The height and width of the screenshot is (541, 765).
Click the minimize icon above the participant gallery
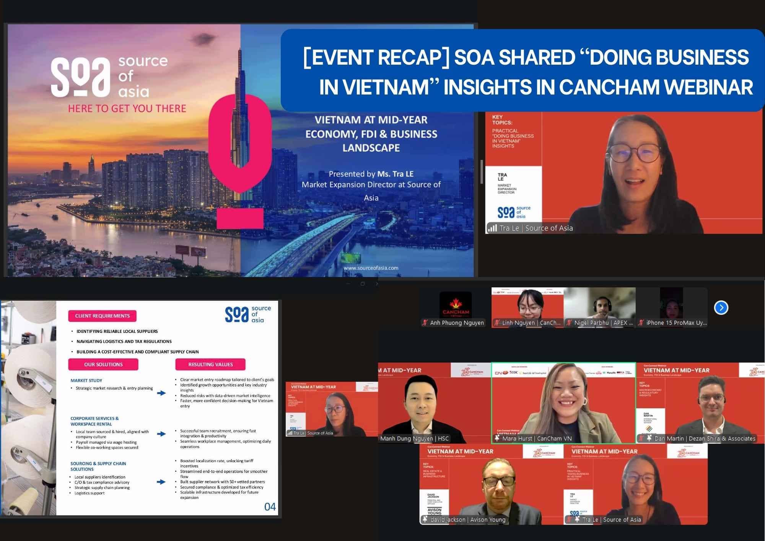[348, 284]
